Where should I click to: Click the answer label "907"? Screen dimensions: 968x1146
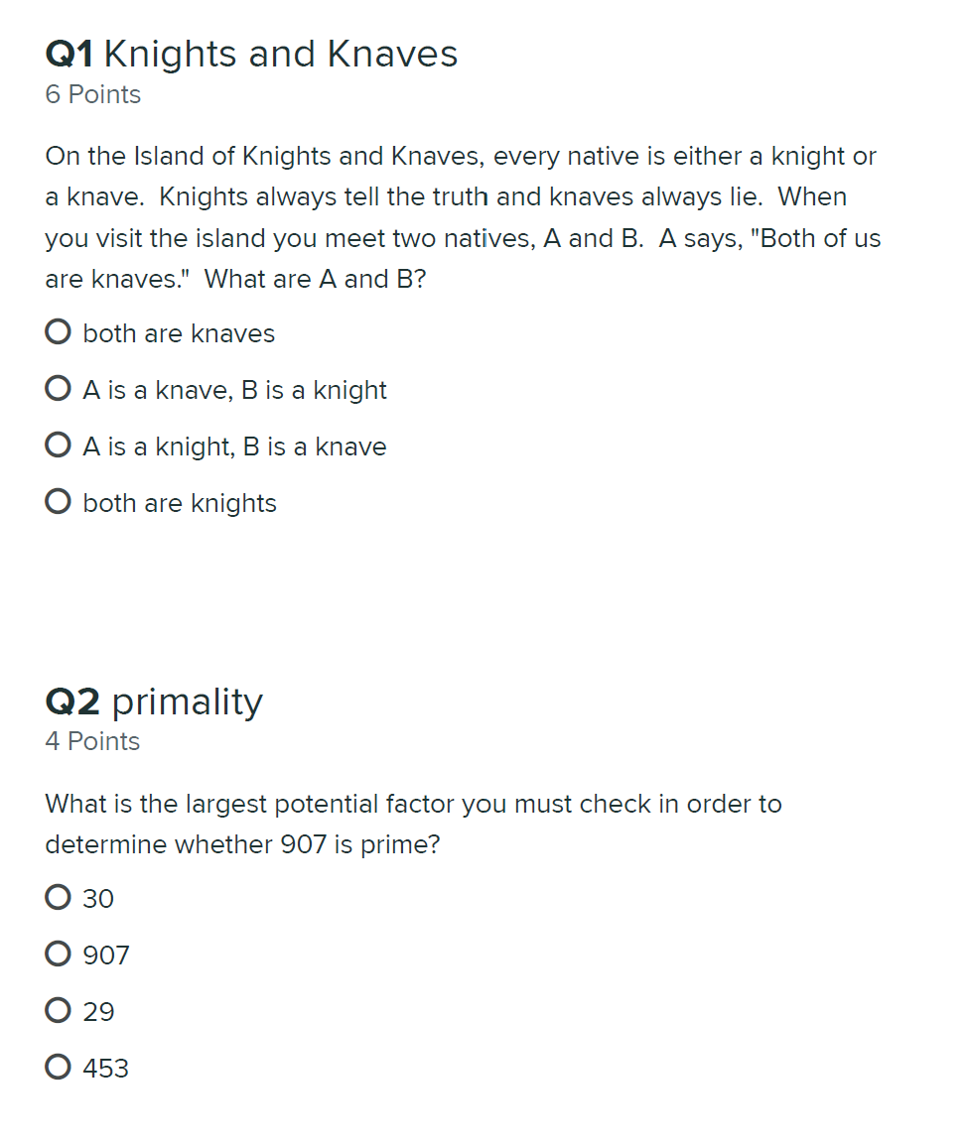104,955
